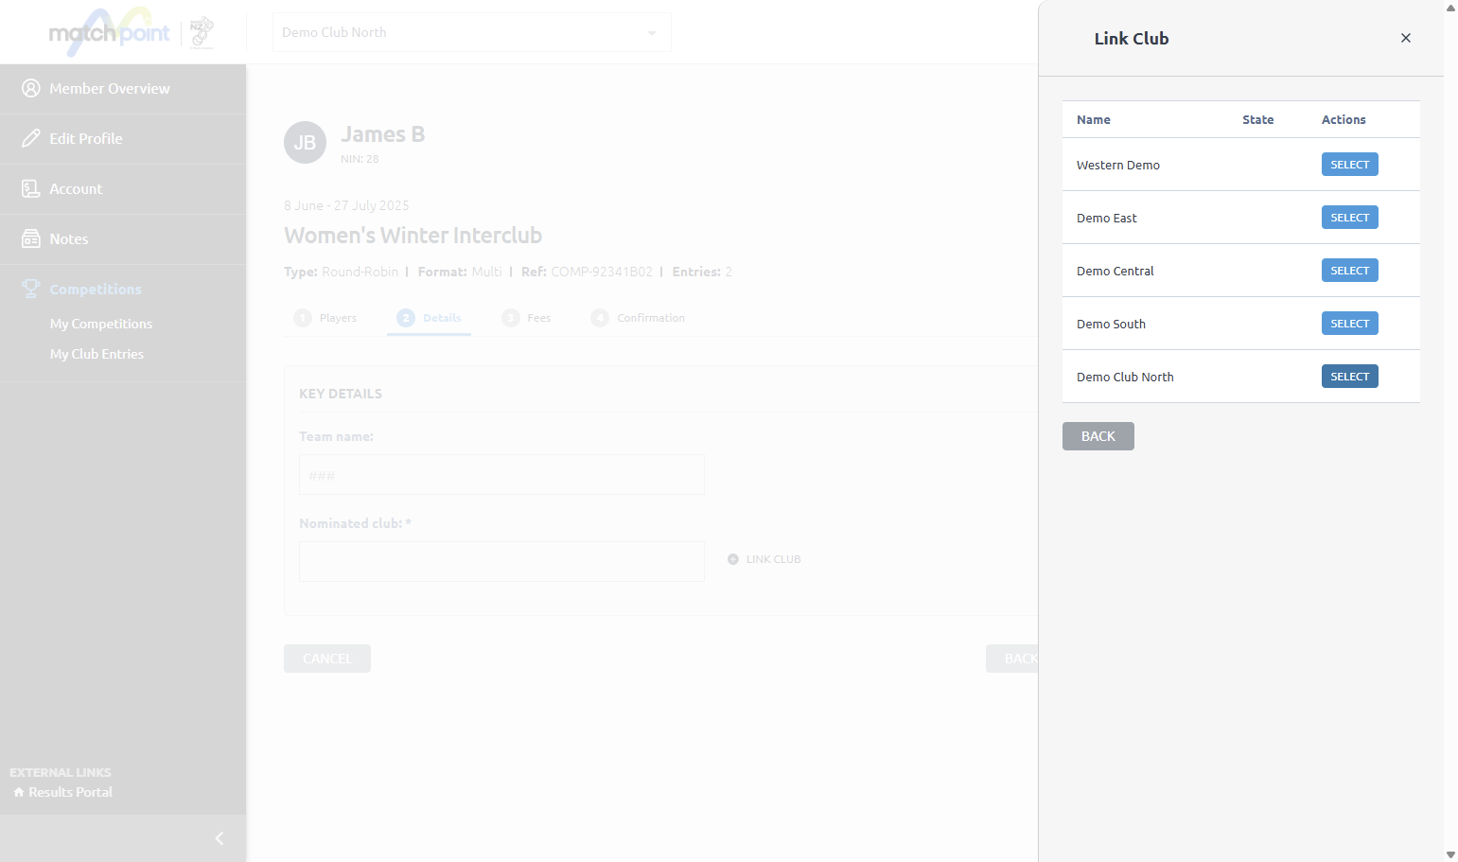Open the Results Portal link
Viewport: 1458px width, 862px height.
63,792
